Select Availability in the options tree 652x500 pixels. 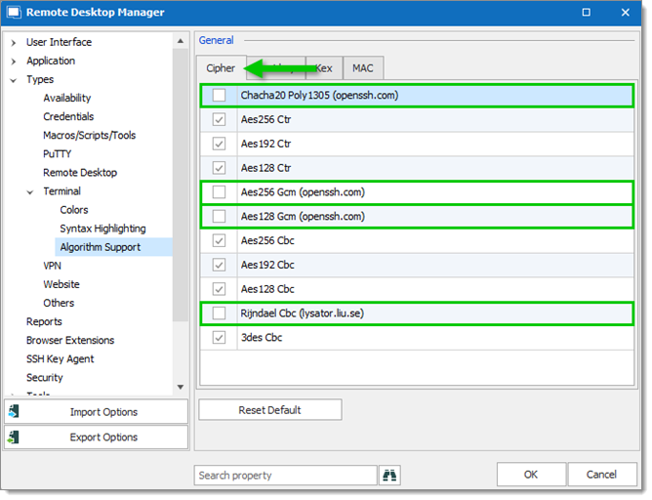point(67,98)
